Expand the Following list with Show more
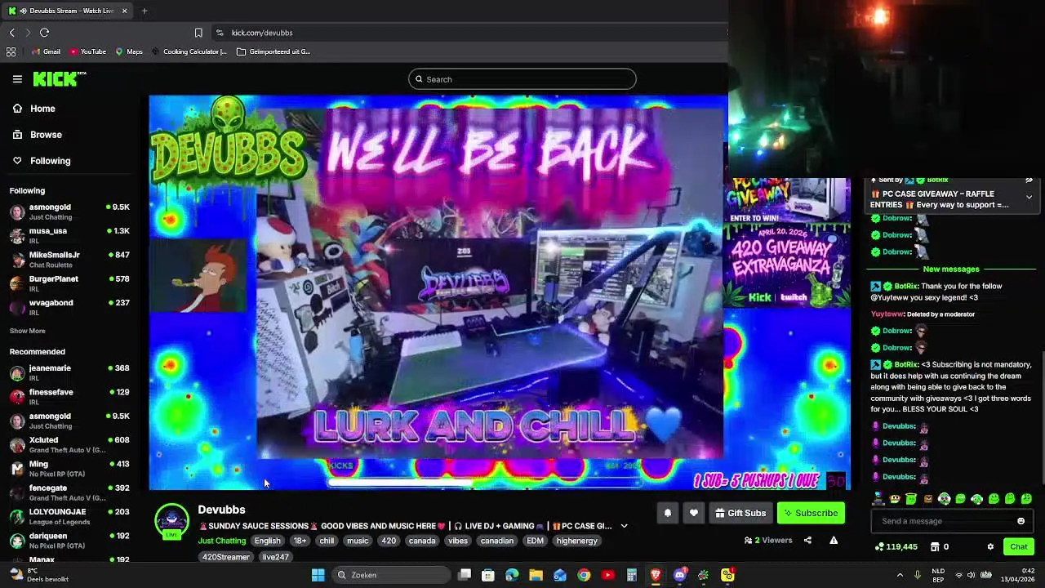The width and height of the screenshot is (1045, 588). (27, 331)
